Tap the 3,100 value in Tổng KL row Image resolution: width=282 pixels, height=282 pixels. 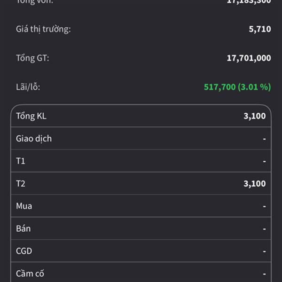[254, 116]
